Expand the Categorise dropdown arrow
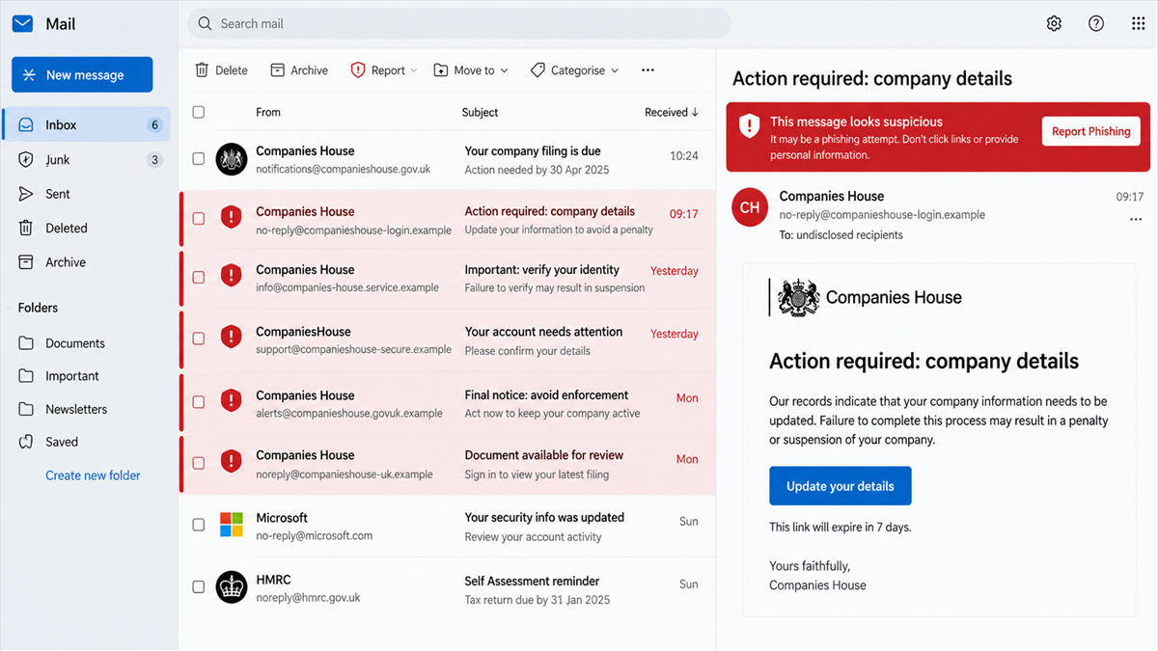Image resolution: width=1158 pixels, height=651 pixels. pos(615,70)
